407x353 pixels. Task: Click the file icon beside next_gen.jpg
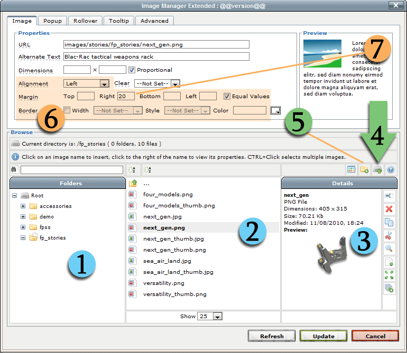tap(132, 216)
